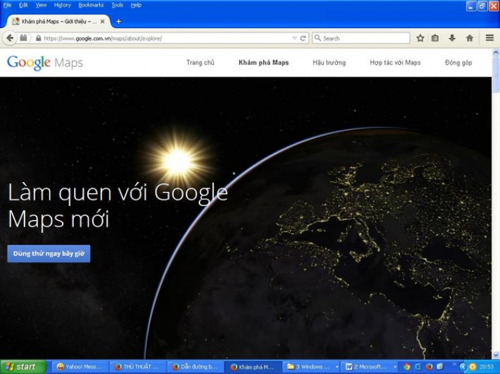Open the URL history dropdown arrow
The image size is (500, 374).
pos(294,38)
